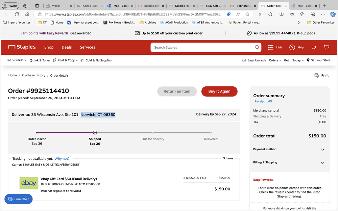Open the CT favourites folder
The height and width of the screenshot is (211, 338).
click(x=42, y=22)
